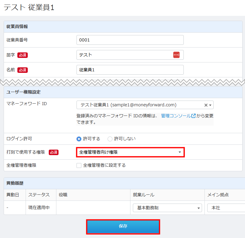Click the 従業員番号 field containing 0001
This screenshot has height=238, width=245.
click(130, 40)
